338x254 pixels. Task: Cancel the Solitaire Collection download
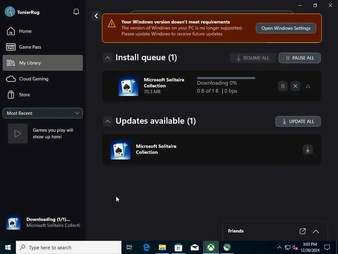(x=295, y=86)
